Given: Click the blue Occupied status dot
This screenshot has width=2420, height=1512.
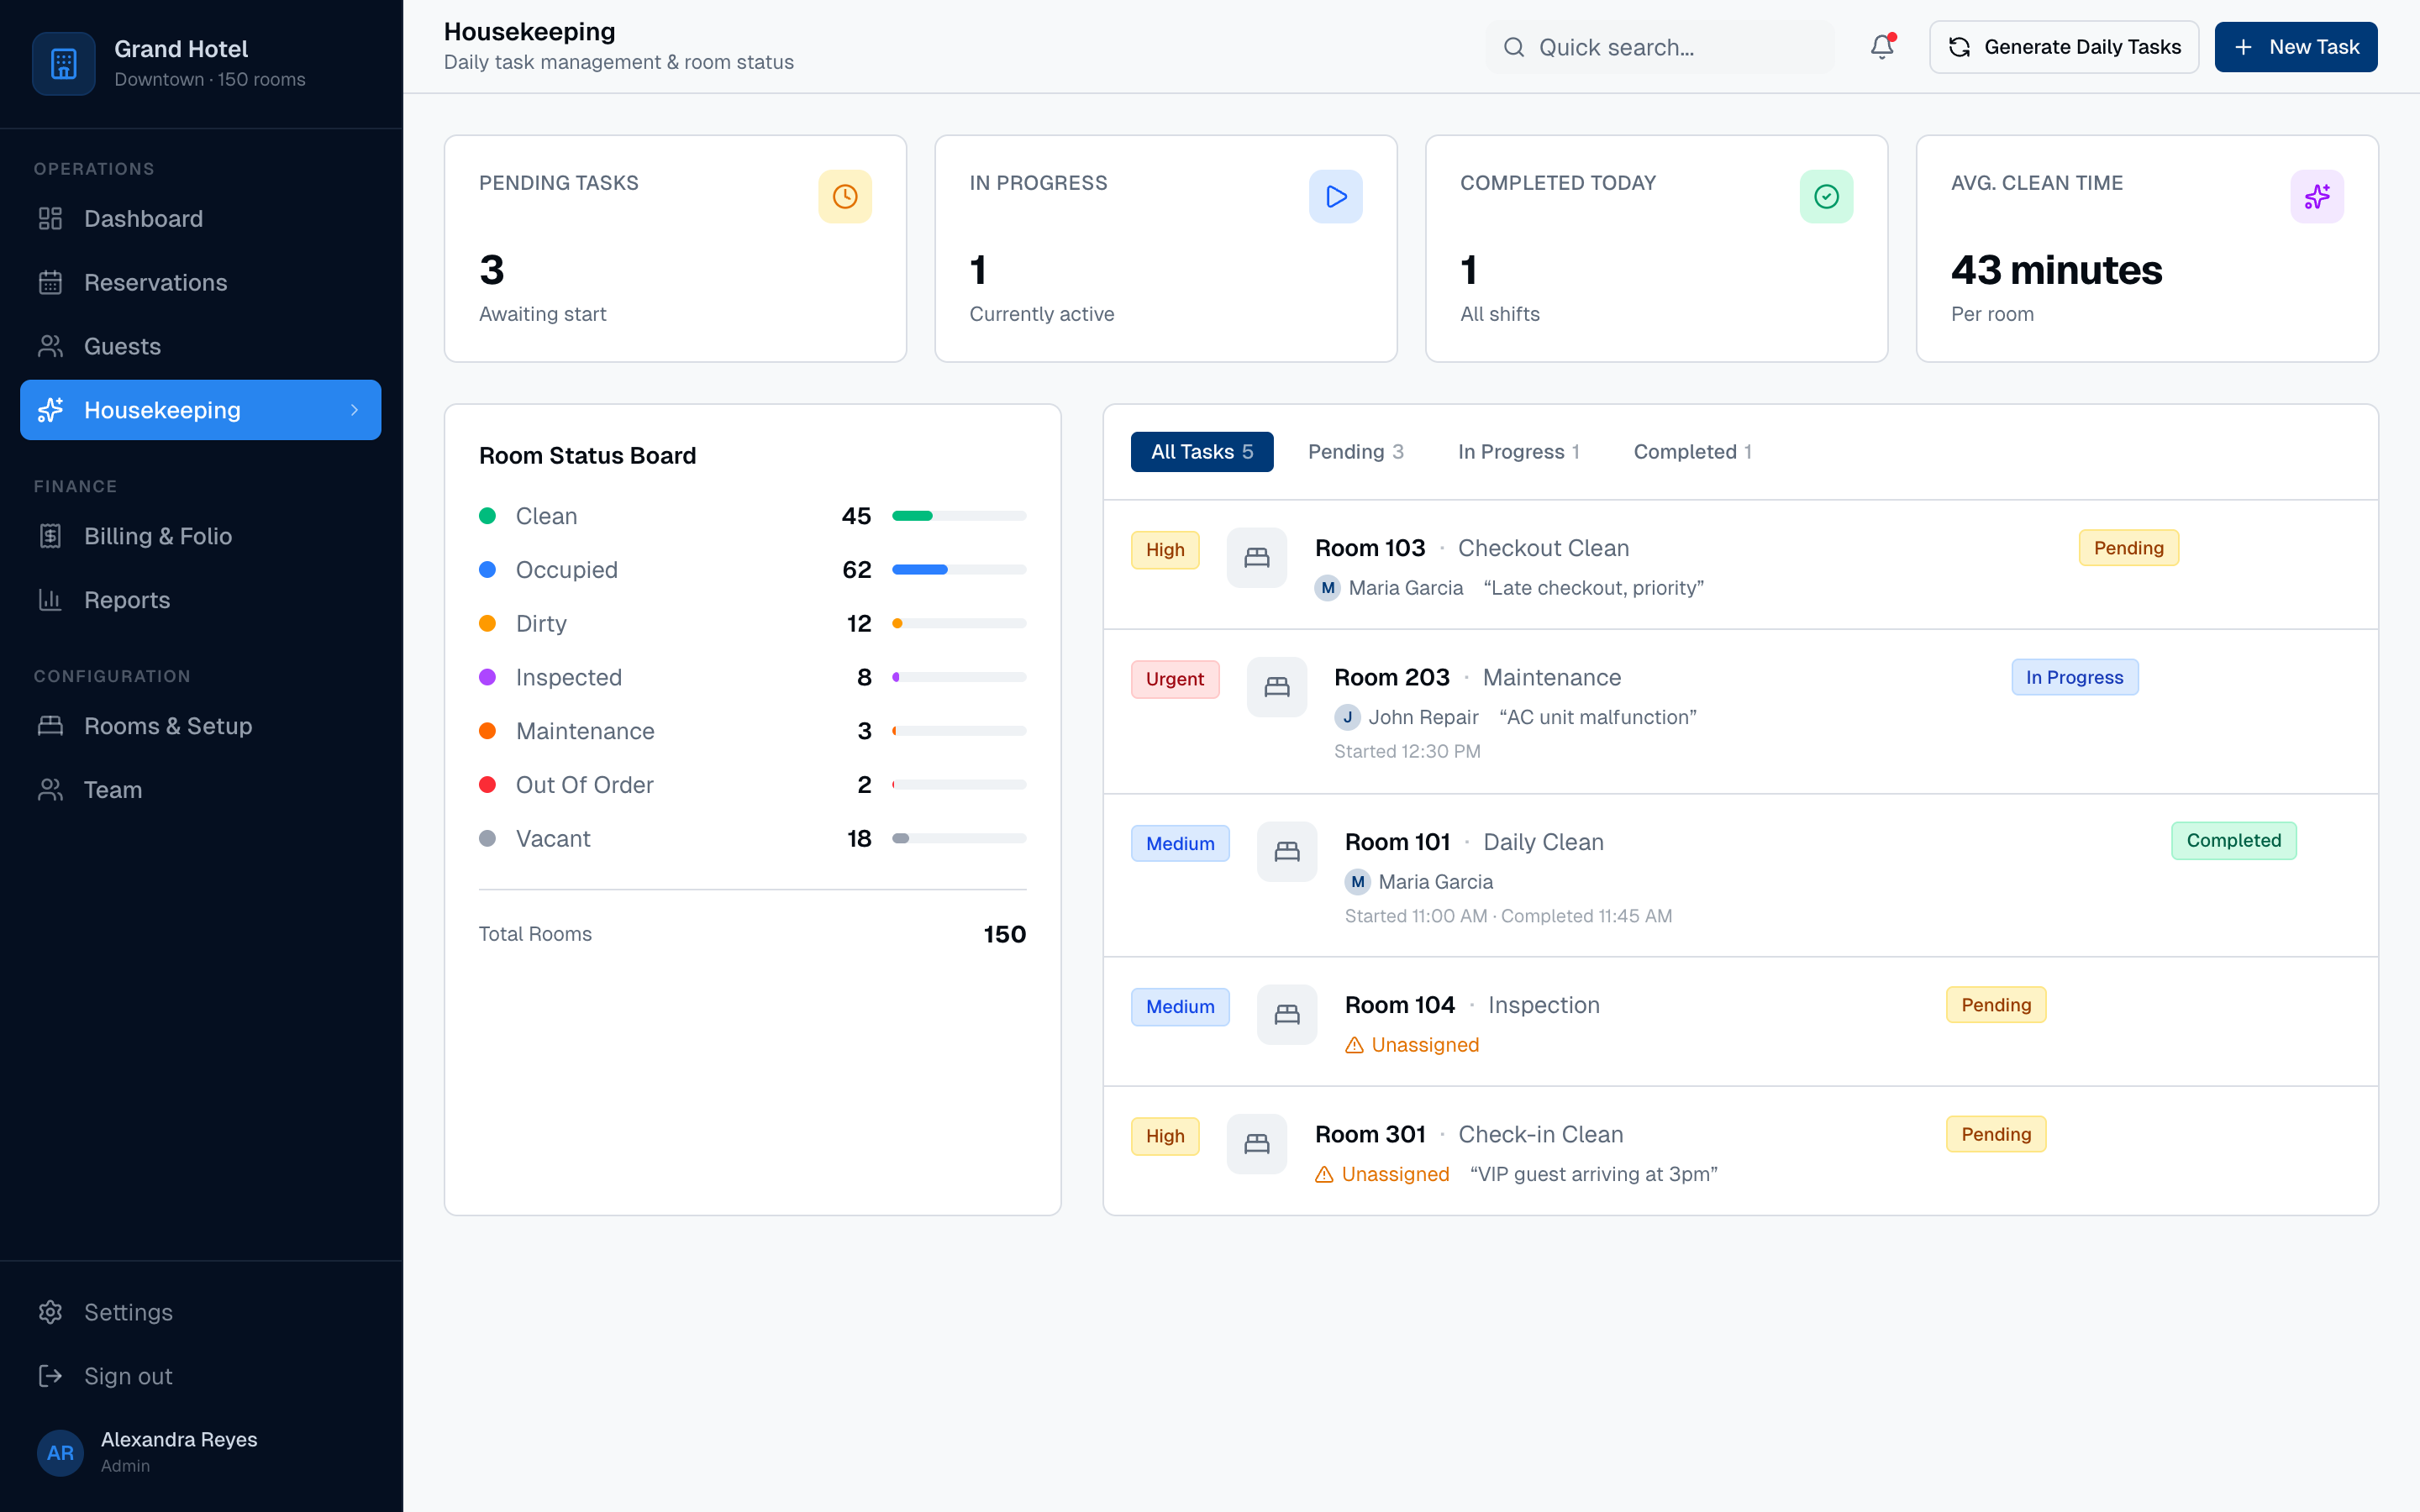Looking at the screenshot, I should (x=488, y=570).
